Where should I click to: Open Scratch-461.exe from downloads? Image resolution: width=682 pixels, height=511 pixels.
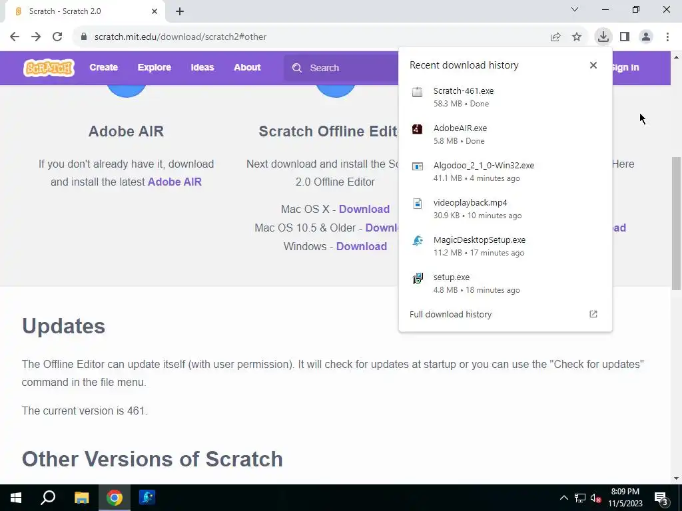(505, 97)
